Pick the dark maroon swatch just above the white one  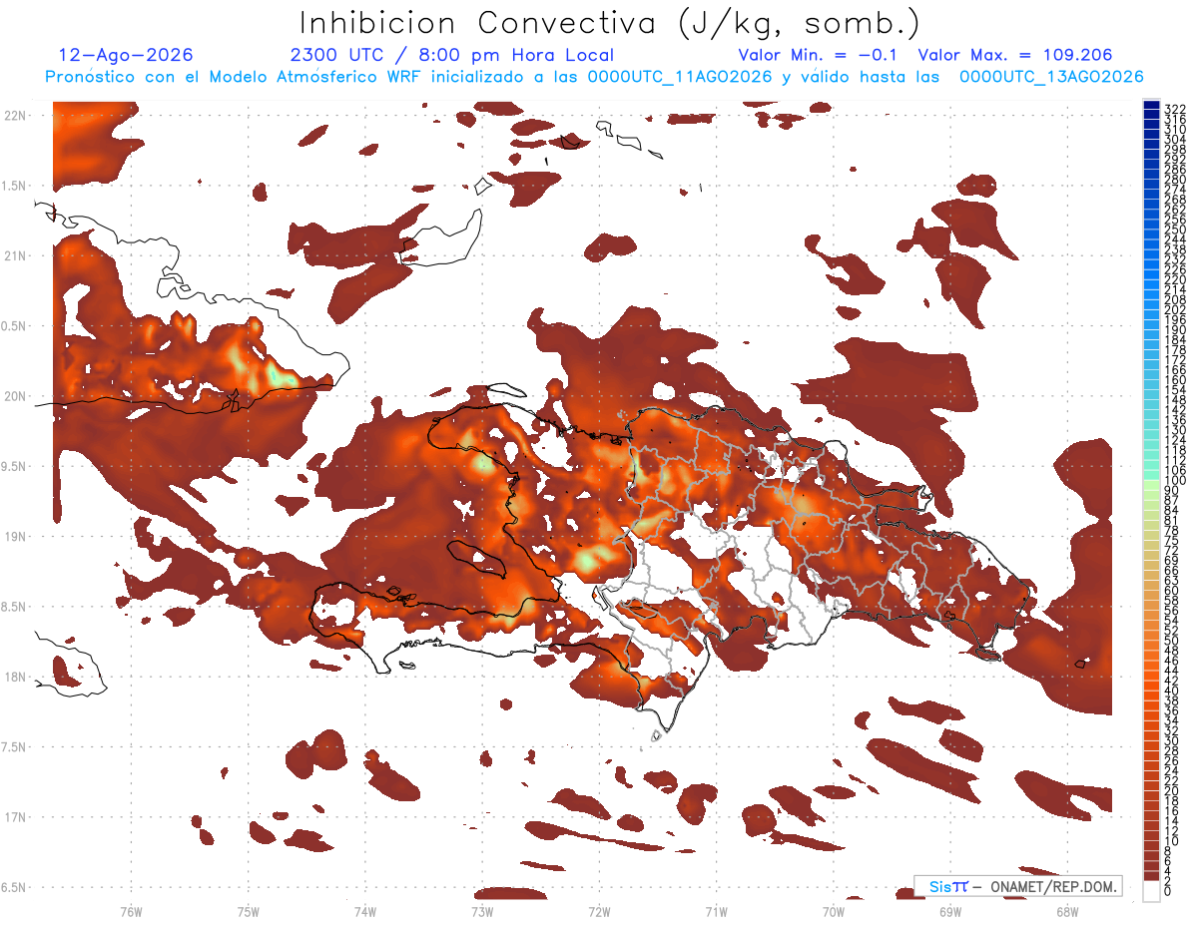coord(1151,875)
